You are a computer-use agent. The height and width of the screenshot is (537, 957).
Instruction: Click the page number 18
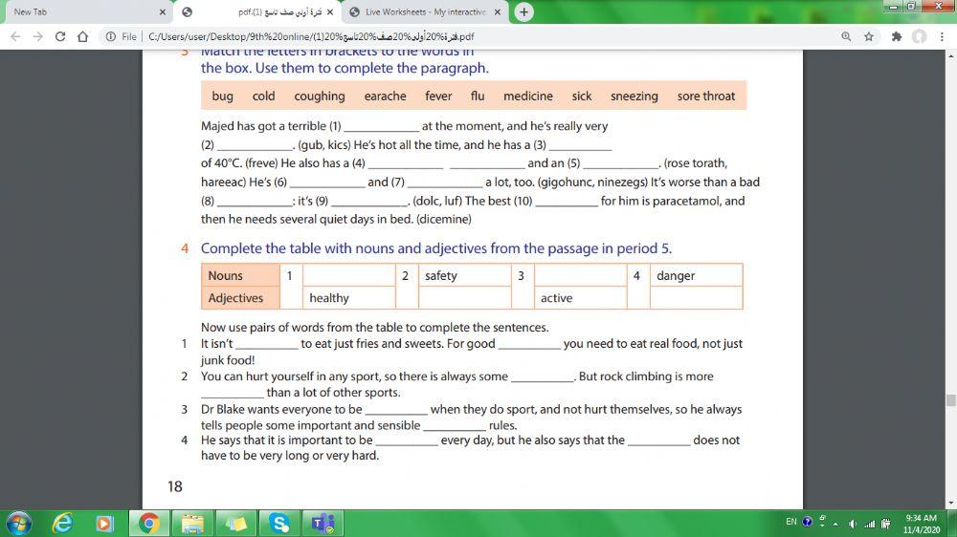tap(174, 486)
